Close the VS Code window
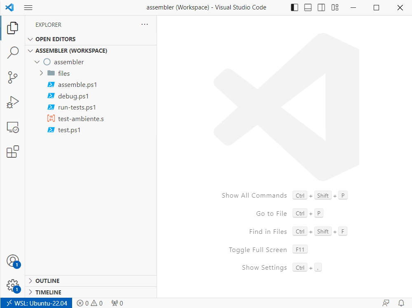 coord(400,7)
